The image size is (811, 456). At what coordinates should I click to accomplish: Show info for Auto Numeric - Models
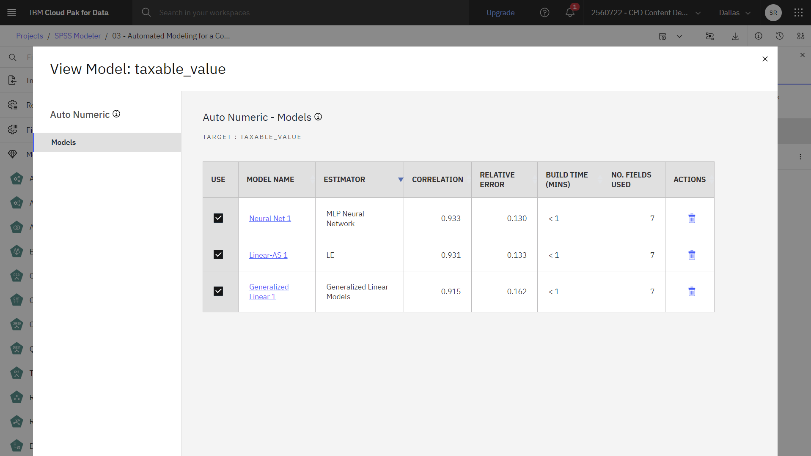click(x=318, y=117)
